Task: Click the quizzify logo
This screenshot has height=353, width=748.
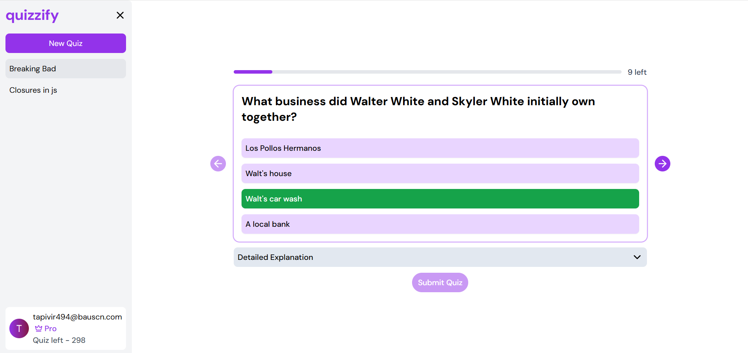Action: pyautogui.click(x=32, y=16)
